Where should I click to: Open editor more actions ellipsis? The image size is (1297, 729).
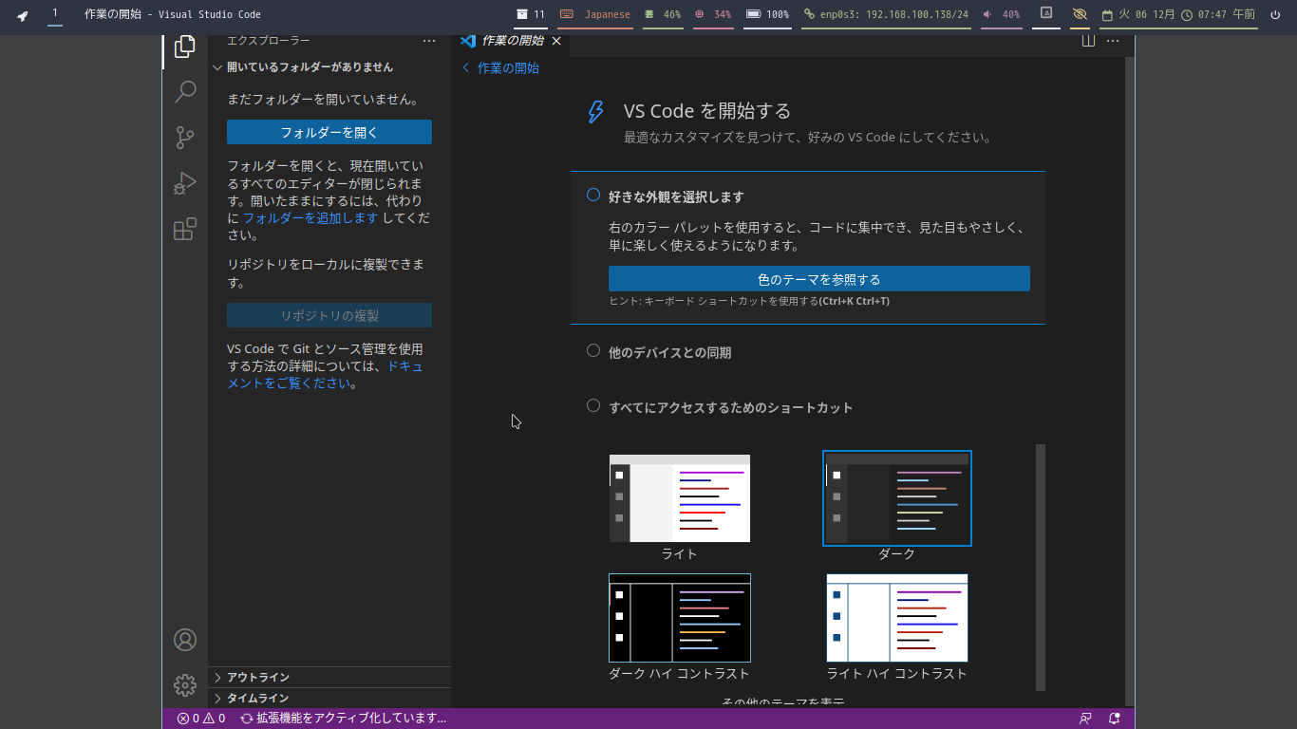coord(1113,41)
